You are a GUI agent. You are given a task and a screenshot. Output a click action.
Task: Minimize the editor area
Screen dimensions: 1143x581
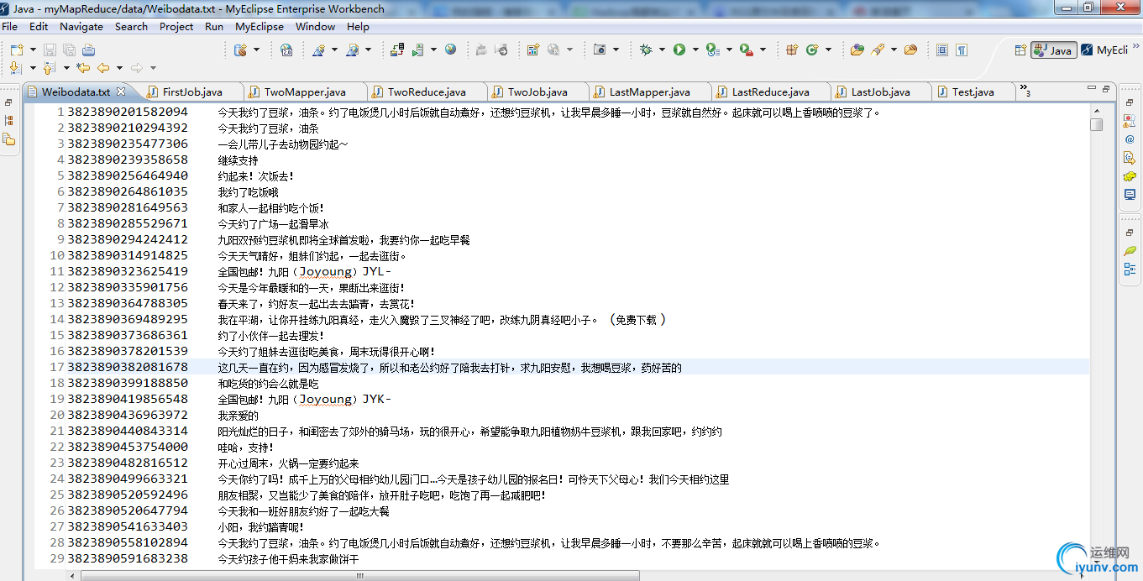pyautogui.click(x=1092, y=88)
